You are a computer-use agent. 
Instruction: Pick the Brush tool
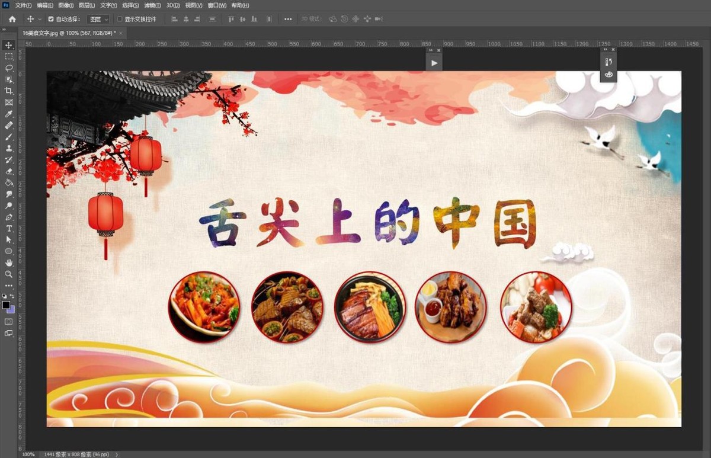click(x=8, y=137)
